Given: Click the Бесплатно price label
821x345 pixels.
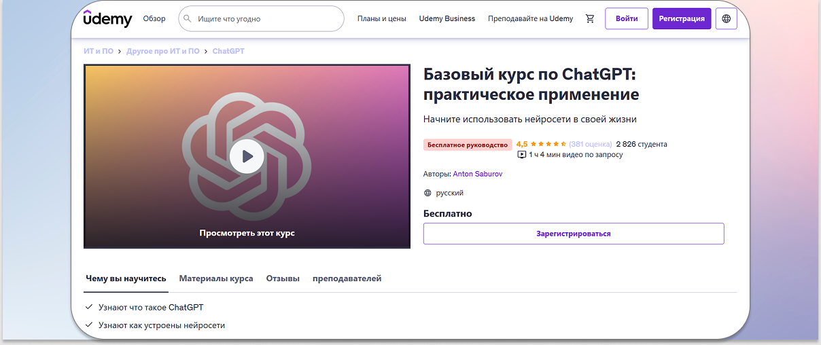Looking at the screenshot, I should [x=447, y=214].
